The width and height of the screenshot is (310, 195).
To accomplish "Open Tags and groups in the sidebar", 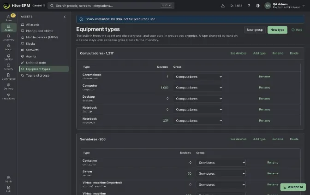I will [44, 76].
